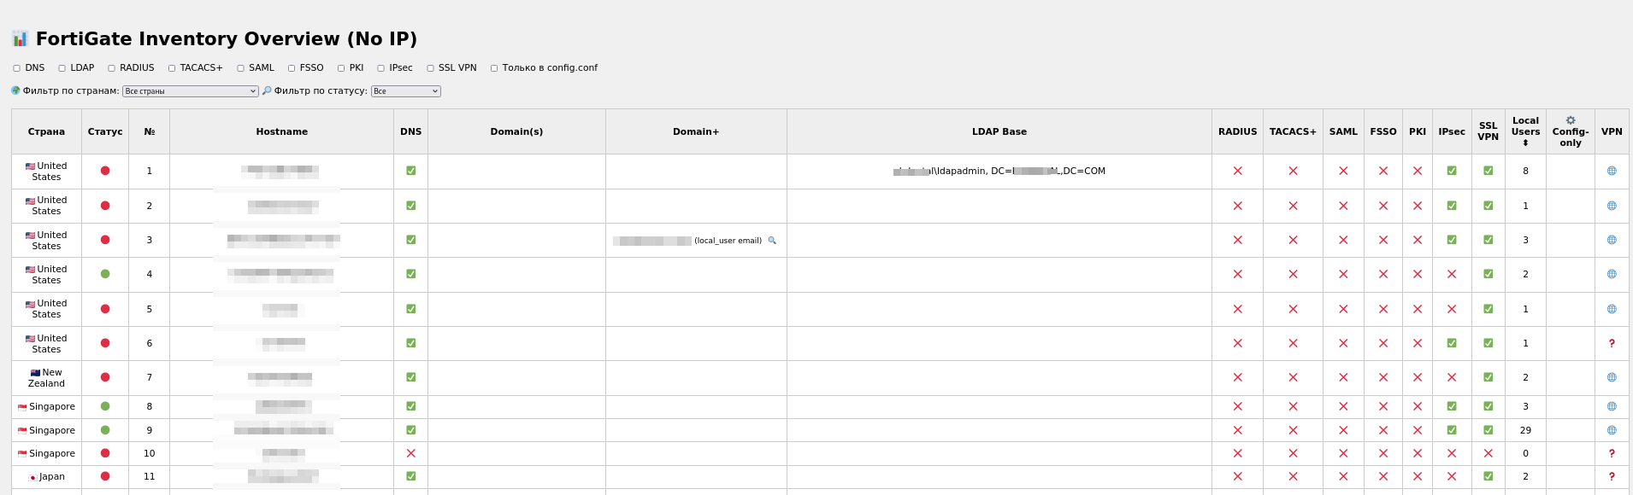This screenshot has height=495, width=1633.
Task: Click the LDAP Base value in row 1
Action: click(x=998, y=171)
